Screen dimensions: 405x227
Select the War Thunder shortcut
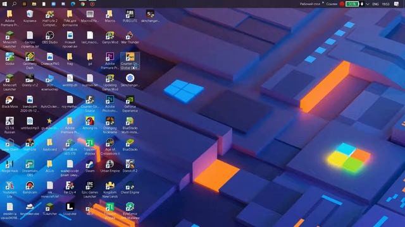pos(130,38)
